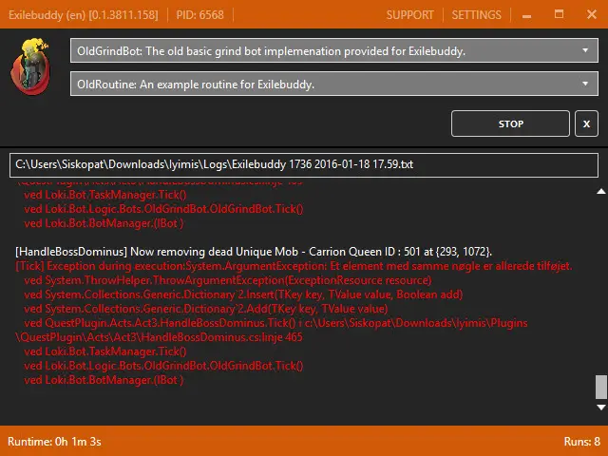This screenshot has width=608, height=456.
Task: Click the log file path field
Action: point(304,164)
